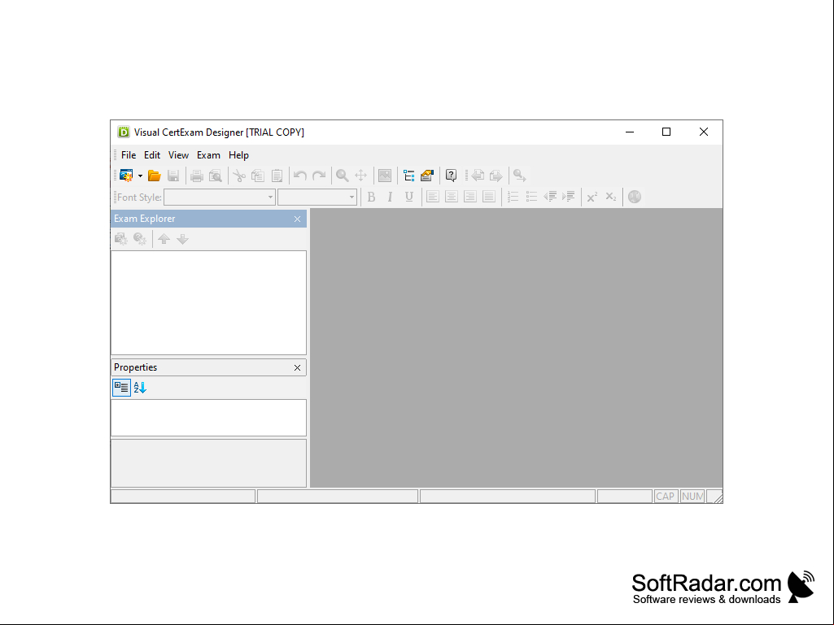Click the Zoom magnifier icon
The width and height of the screenshot is (834, 625).
pyautogui.click(x=342, y=176)
